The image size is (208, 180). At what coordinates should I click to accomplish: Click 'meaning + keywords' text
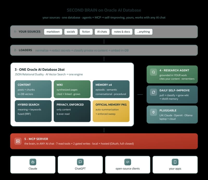(29, 110)
